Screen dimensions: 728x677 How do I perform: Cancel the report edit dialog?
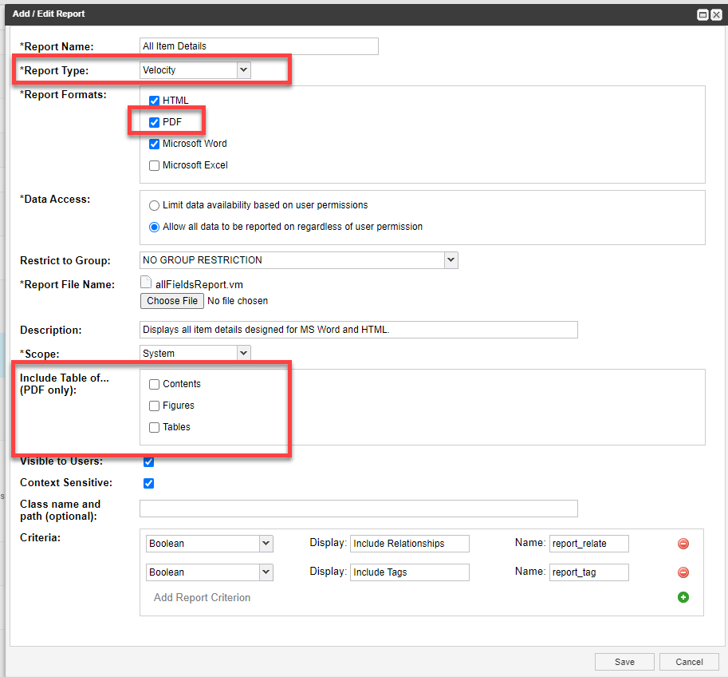click(x=689, y=662)
